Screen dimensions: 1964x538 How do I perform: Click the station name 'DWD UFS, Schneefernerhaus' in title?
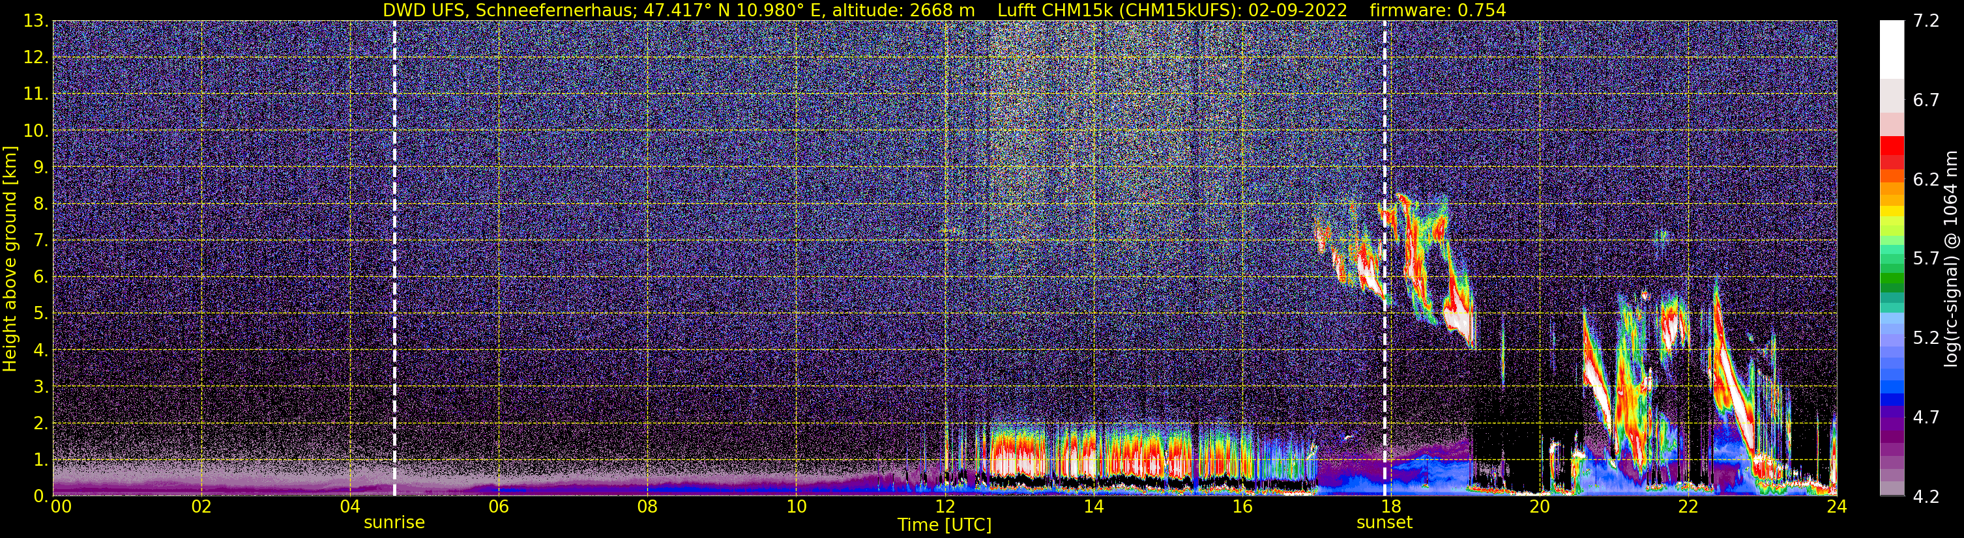point(509,10)
